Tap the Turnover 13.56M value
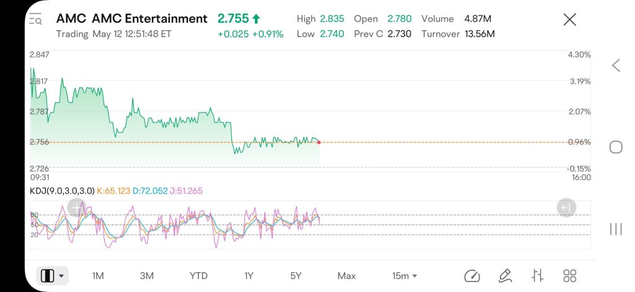The height and width of the screenshot is (292, 635). pos(479,34)
